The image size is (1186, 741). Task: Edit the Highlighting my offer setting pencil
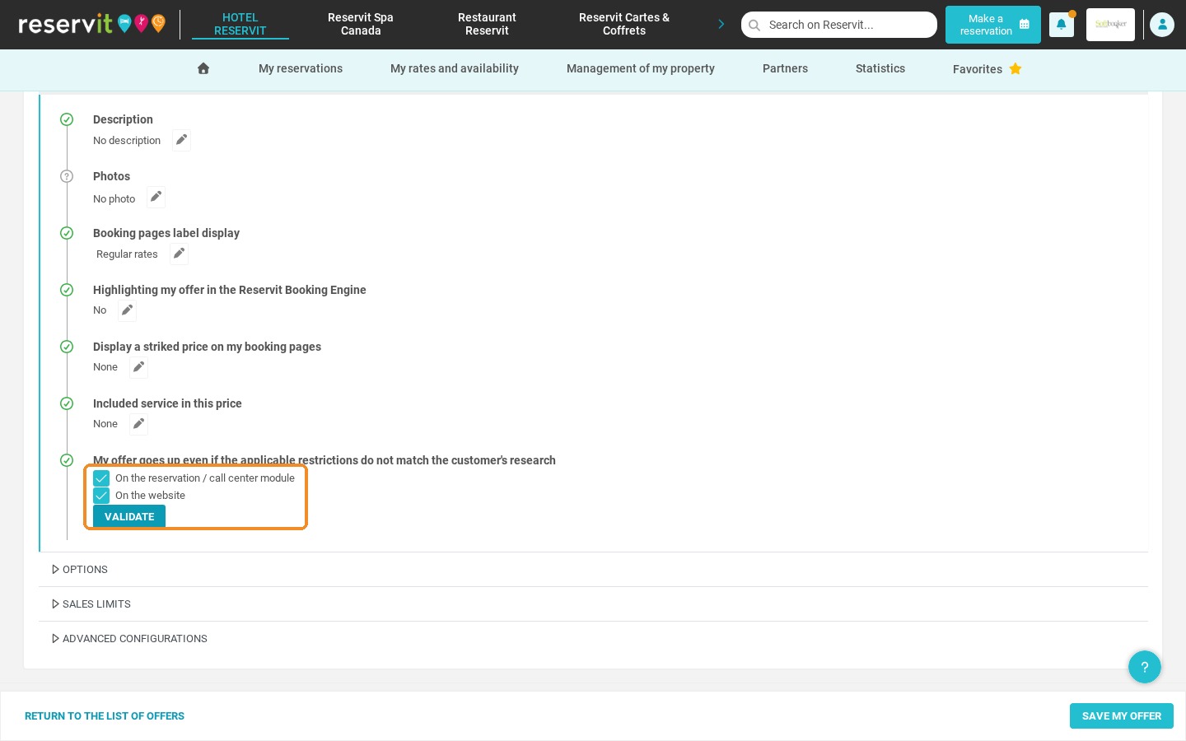127,310
